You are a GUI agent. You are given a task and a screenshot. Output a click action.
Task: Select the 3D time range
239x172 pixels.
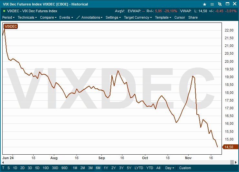pos(30,168)
